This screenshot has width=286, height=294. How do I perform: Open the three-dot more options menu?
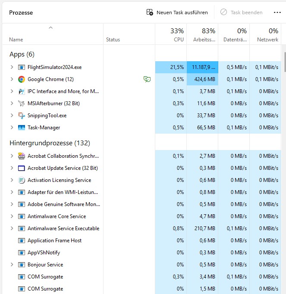277,13
